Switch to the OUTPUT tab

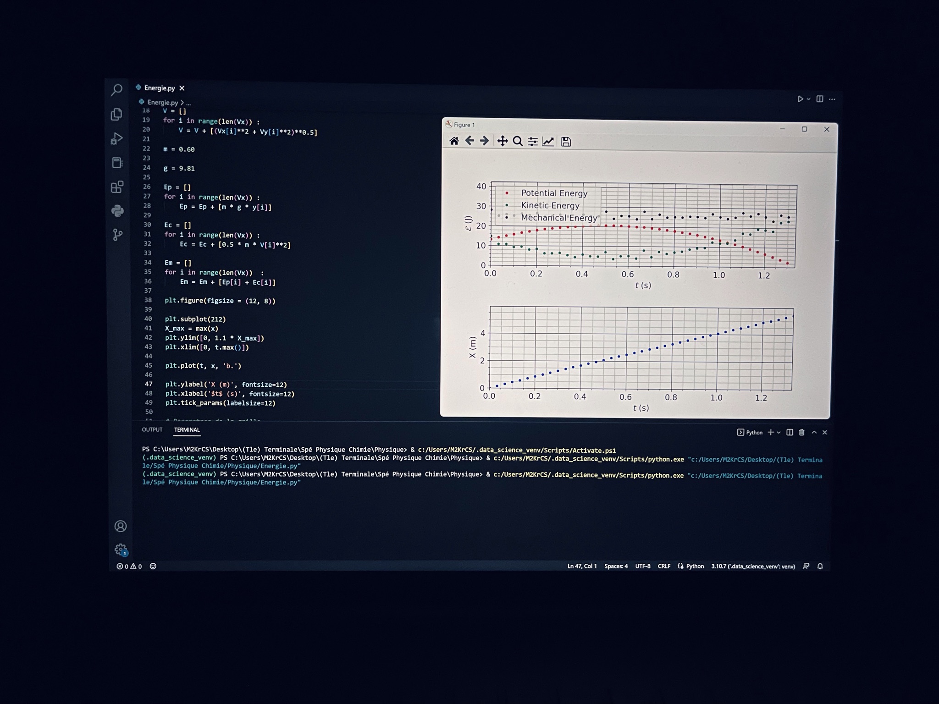coord(152,429)
